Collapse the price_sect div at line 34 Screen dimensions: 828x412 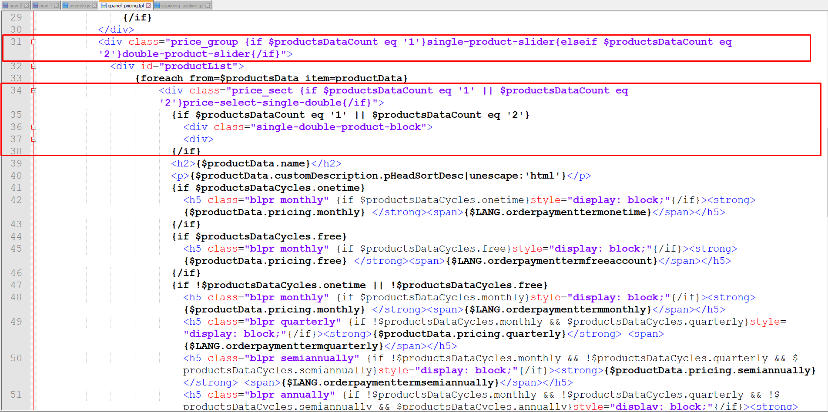[x=34, y=91]
